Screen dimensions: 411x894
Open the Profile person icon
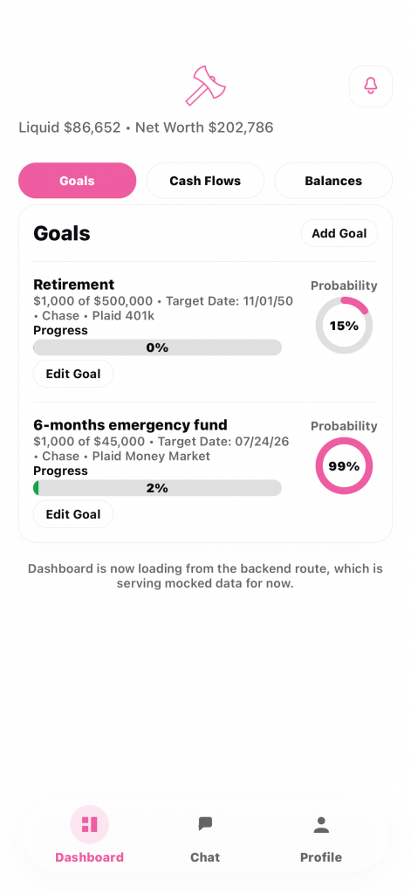321,824
